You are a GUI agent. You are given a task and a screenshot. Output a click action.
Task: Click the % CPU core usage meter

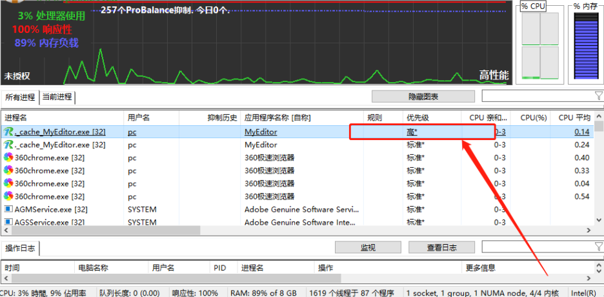(539, 45)
